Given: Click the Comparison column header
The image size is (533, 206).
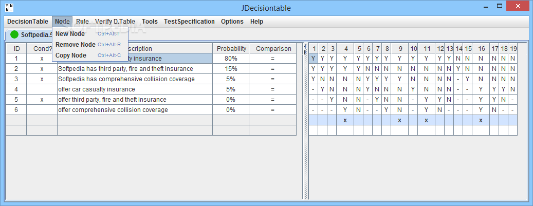Looking at the screenshot, I should (x=273, y=49).
